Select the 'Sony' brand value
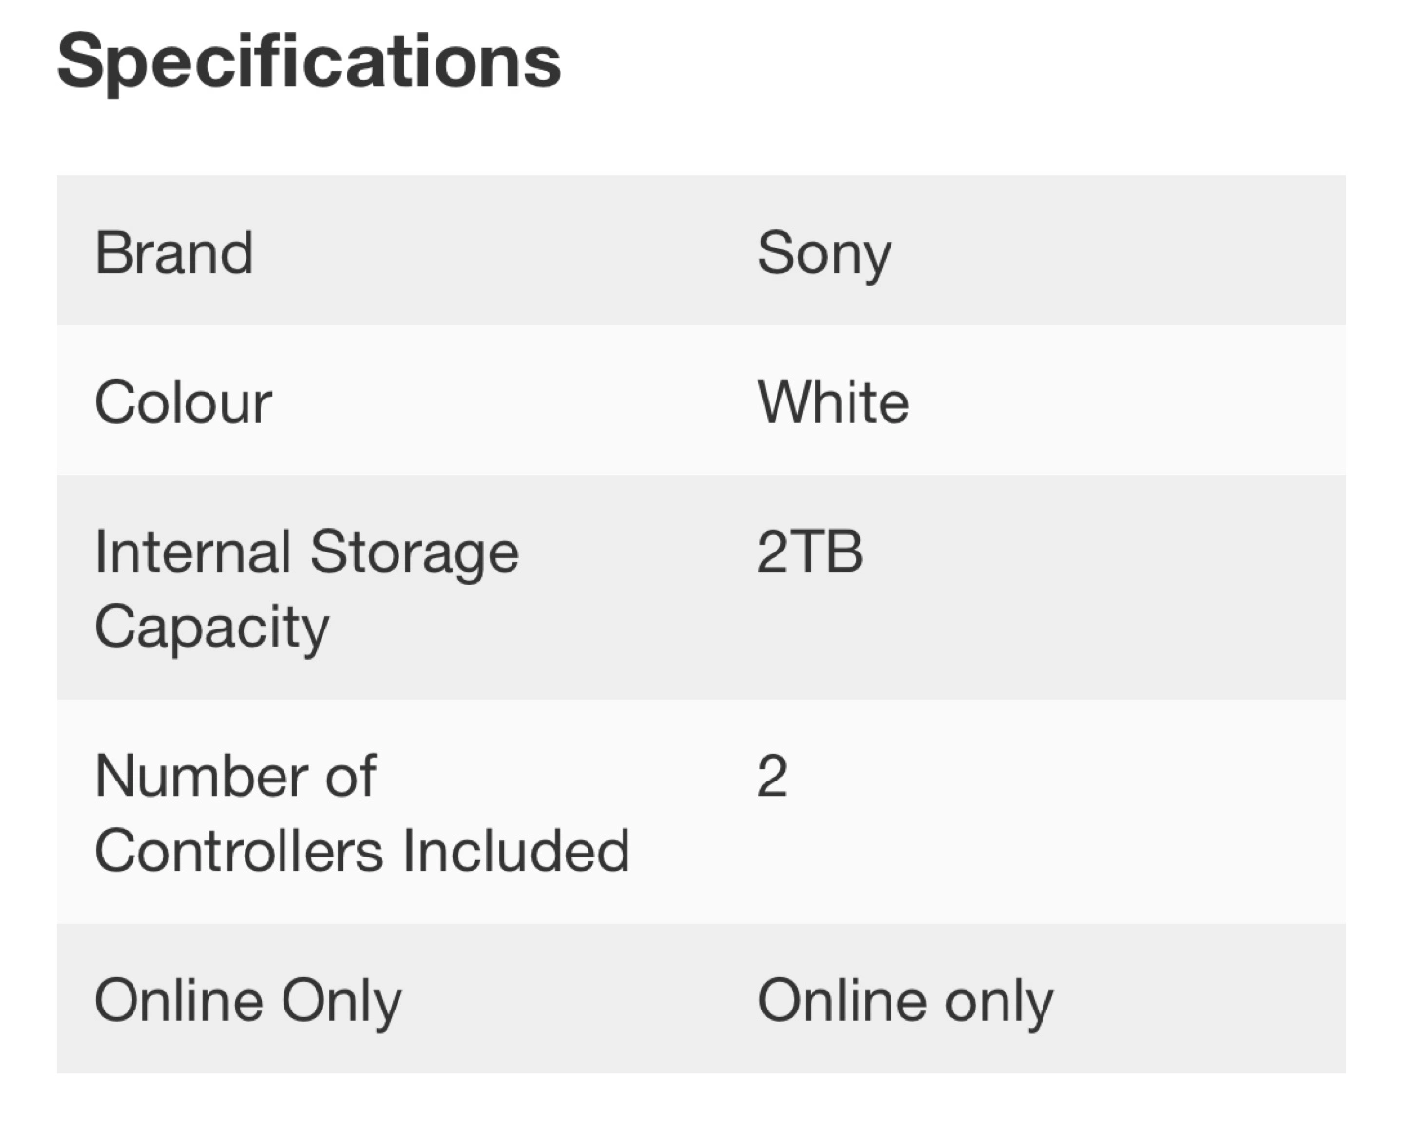1403x1143 pixels. [823, 253]
